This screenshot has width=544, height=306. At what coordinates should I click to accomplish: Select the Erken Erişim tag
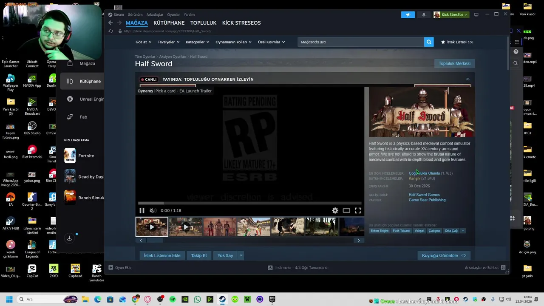380,231
